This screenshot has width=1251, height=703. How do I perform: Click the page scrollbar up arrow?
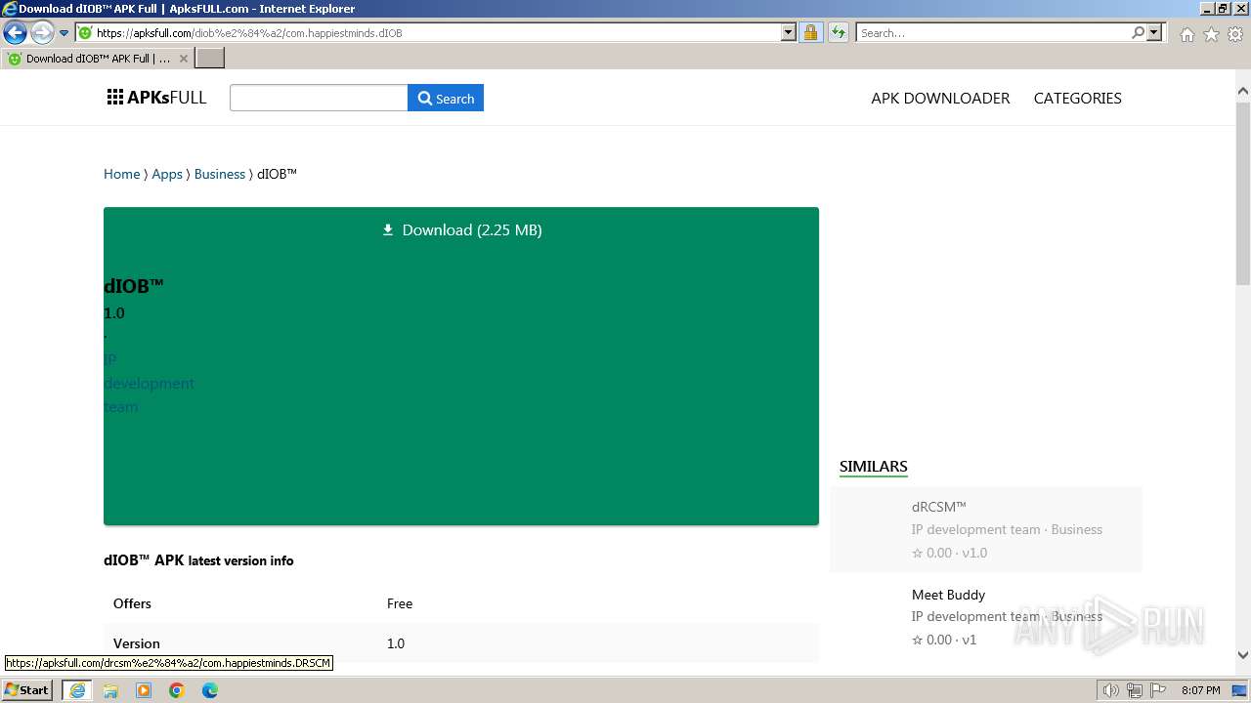[x=1243, y=92]
